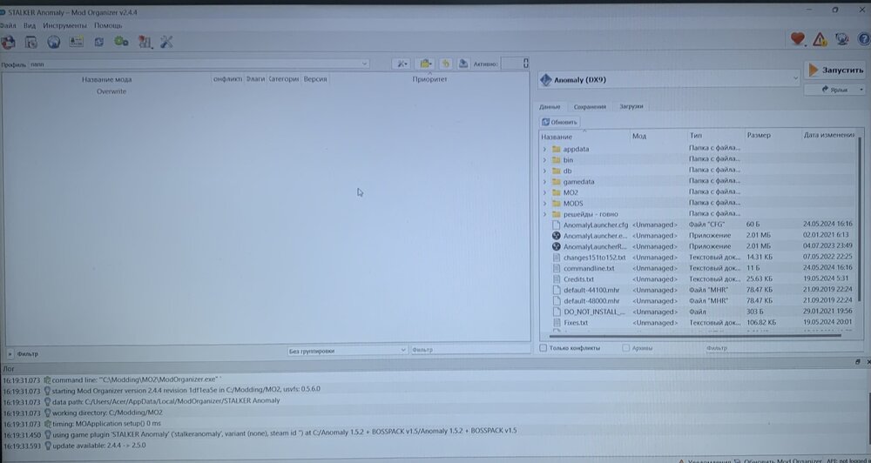
Task: Open settings wrench and screwdriver icon
Action: click(166, 42)
